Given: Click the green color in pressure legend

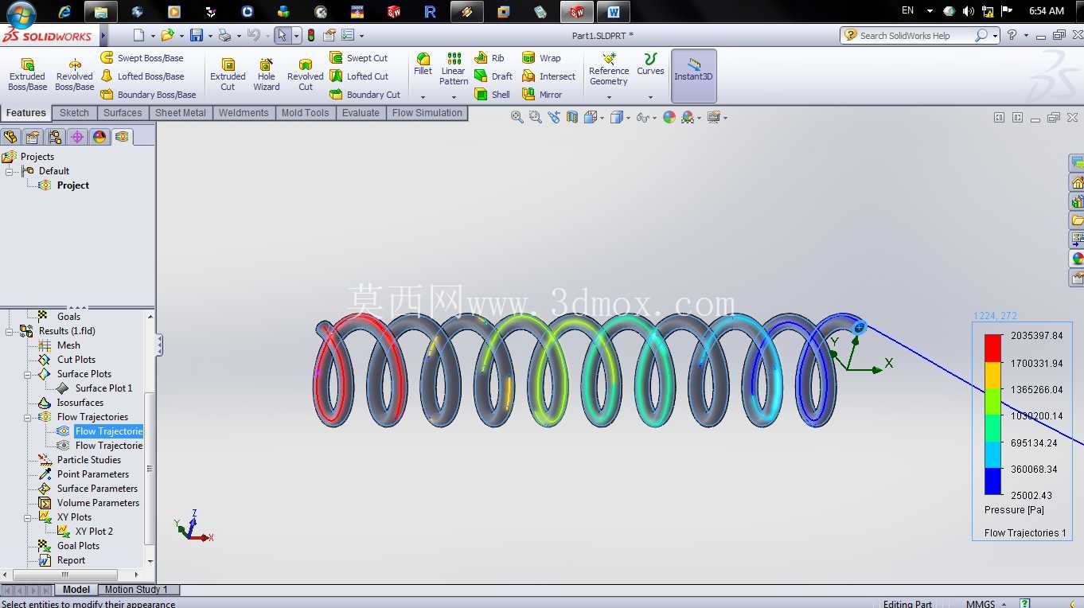Looking at the screenshot, I should tap(992, 427).
